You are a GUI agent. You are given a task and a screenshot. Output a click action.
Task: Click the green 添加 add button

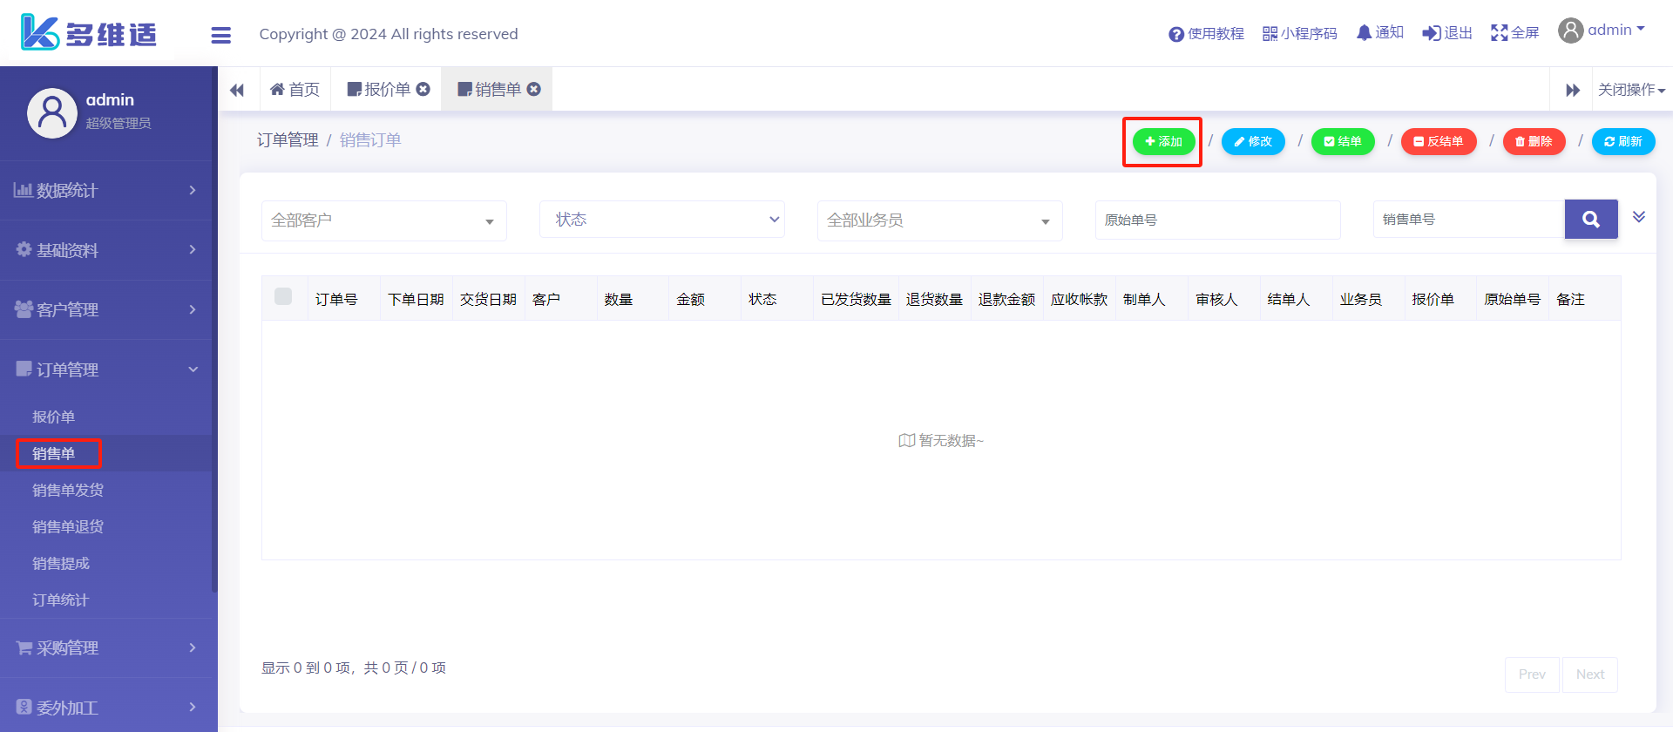point(1163,141)
